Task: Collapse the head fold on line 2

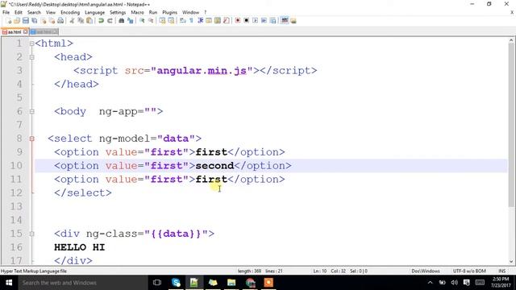Action: point(32,57)
